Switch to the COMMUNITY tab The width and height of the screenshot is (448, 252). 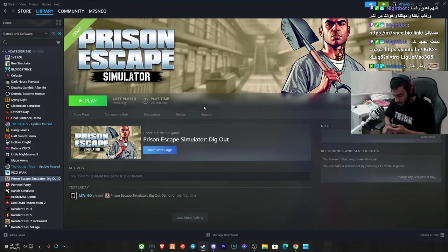[71, 11]
